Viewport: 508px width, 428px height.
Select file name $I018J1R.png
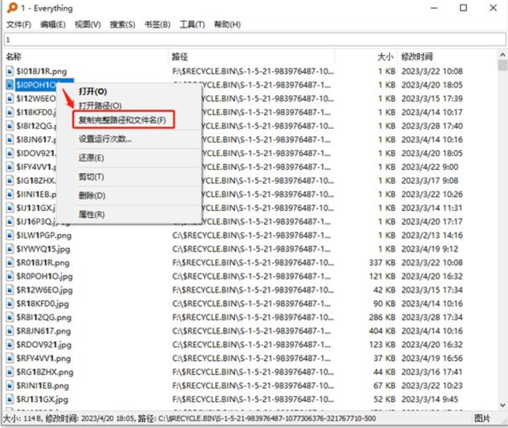pyautogui.click(x=42, y=71)
